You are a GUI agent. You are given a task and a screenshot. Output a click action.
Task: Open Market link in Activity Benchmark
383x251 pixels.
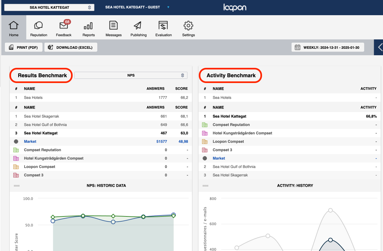coord(219,158)
